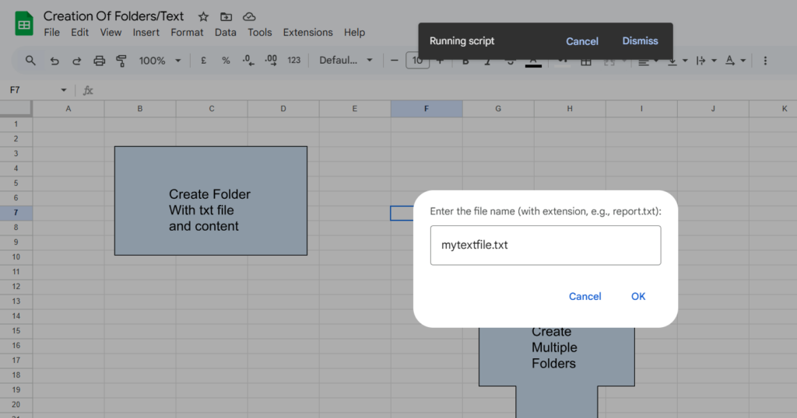This screenshot has height=418, width=797.
Task: Cancel the file name dialog
Action: tap(585, 297)
